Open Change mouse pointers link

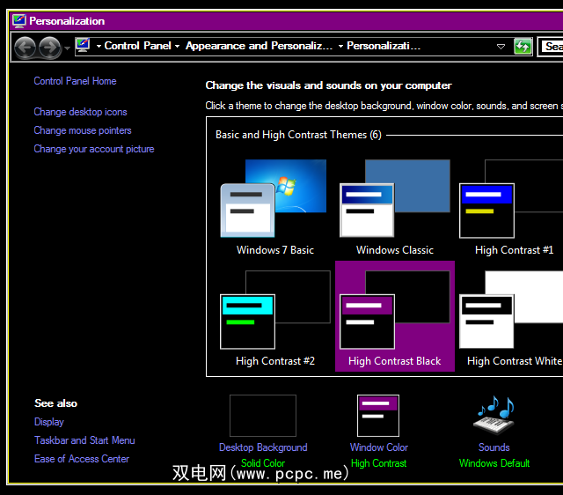pos(83,130)
